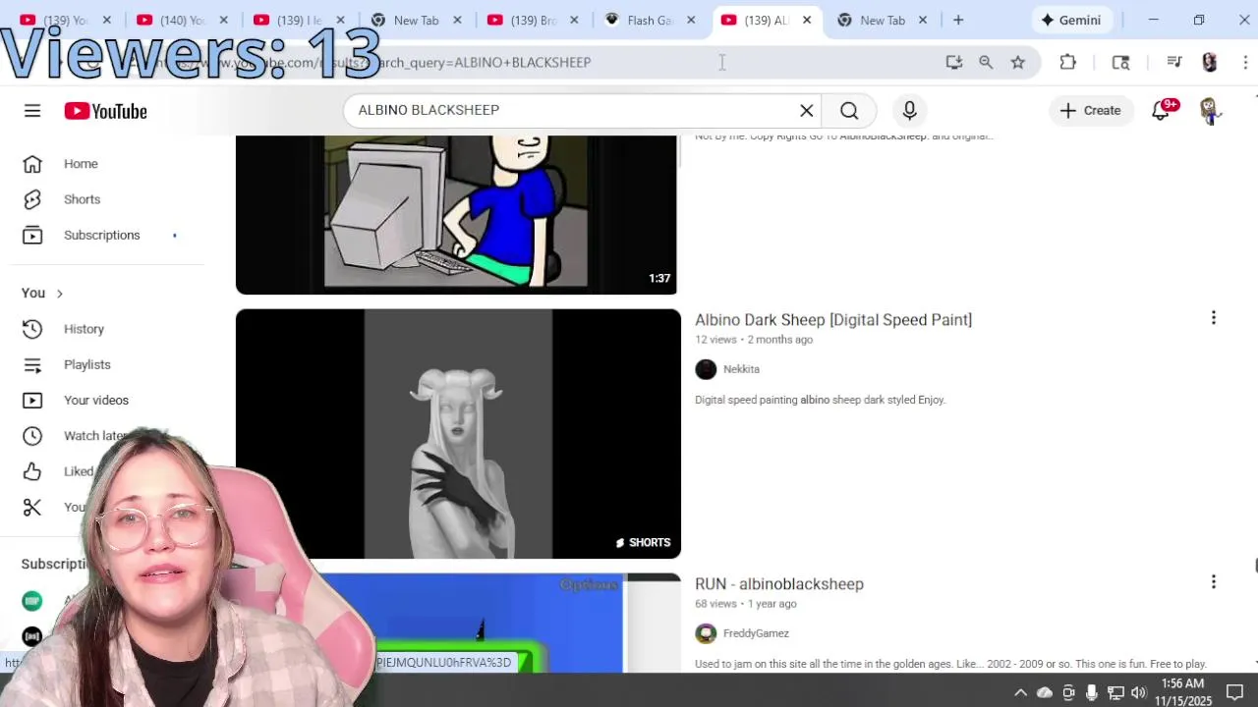Open the media control icon in toolbar
The image size is (1258, 707).
click(1174, 62)
